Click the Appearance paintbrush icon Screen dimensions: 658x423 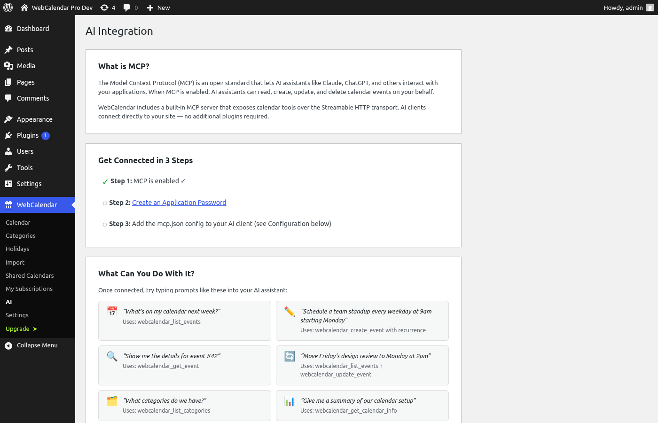[8, 119]
